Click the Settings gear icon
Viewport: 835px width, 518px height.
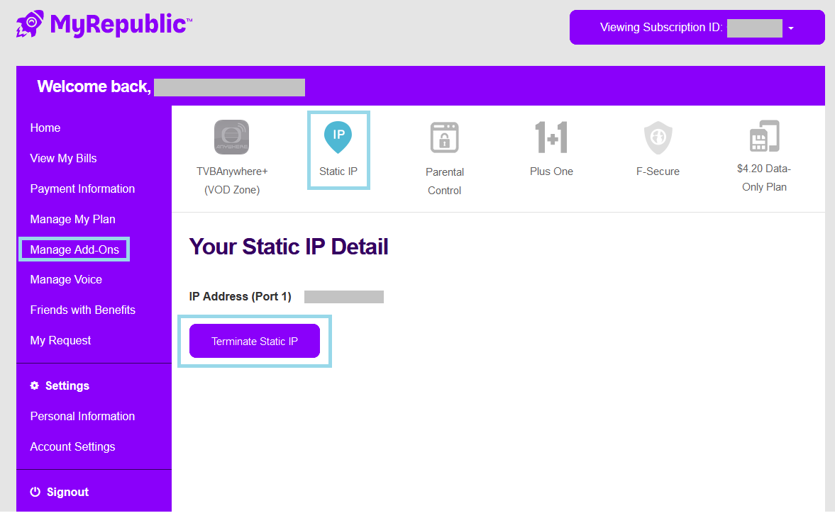click(x=35, y=385)
